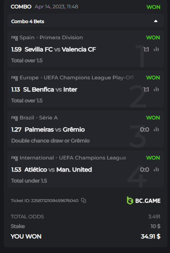170x253 pixels.
Task: Click the BC.GAME logo
Action: (144, 200)
